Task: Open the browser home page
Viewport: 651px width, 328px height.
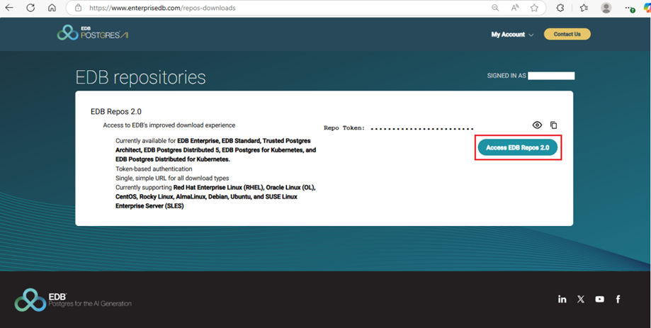Action: click(52, 8)
